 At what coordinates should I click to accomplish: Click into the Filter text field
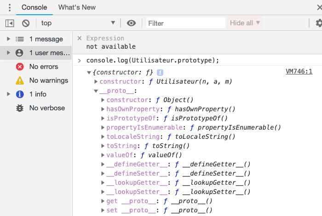pyautogui.click(x=186, y=23)
